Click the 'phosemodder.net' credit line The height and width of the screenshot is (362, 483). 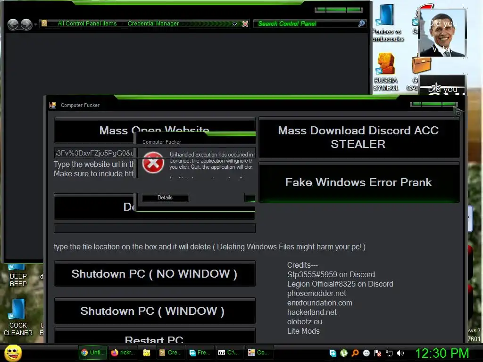[x=316, y=293]
